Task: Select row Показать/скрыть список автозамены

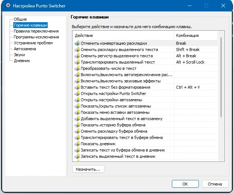Action: click(x=145, y=106)
